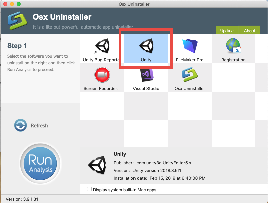Viewport: 268px width, 203px height.
Task: Enable Display system built-in Mac apps
Action: point(89,189)
